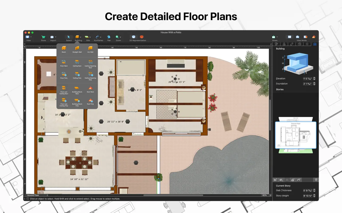Choose the Building Block Rect tool
Image resolution: width=342 pixels, height=213 pixels.
pos(77,89)
